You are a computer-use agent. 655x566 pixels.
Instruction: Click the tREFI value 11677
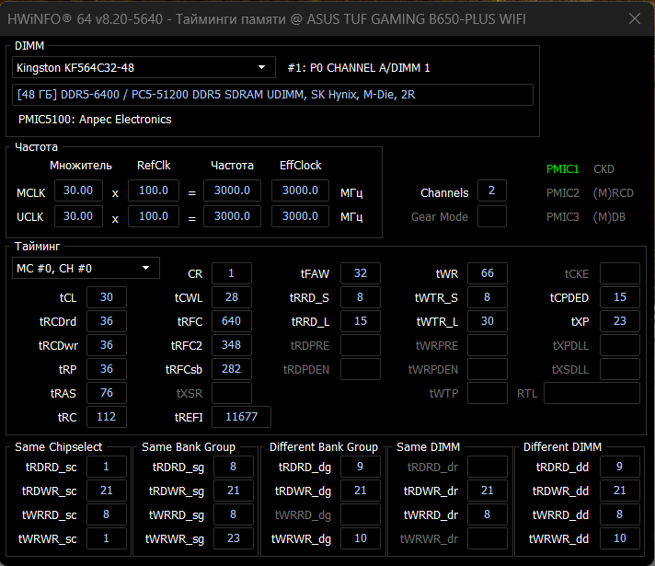(241, 417)
